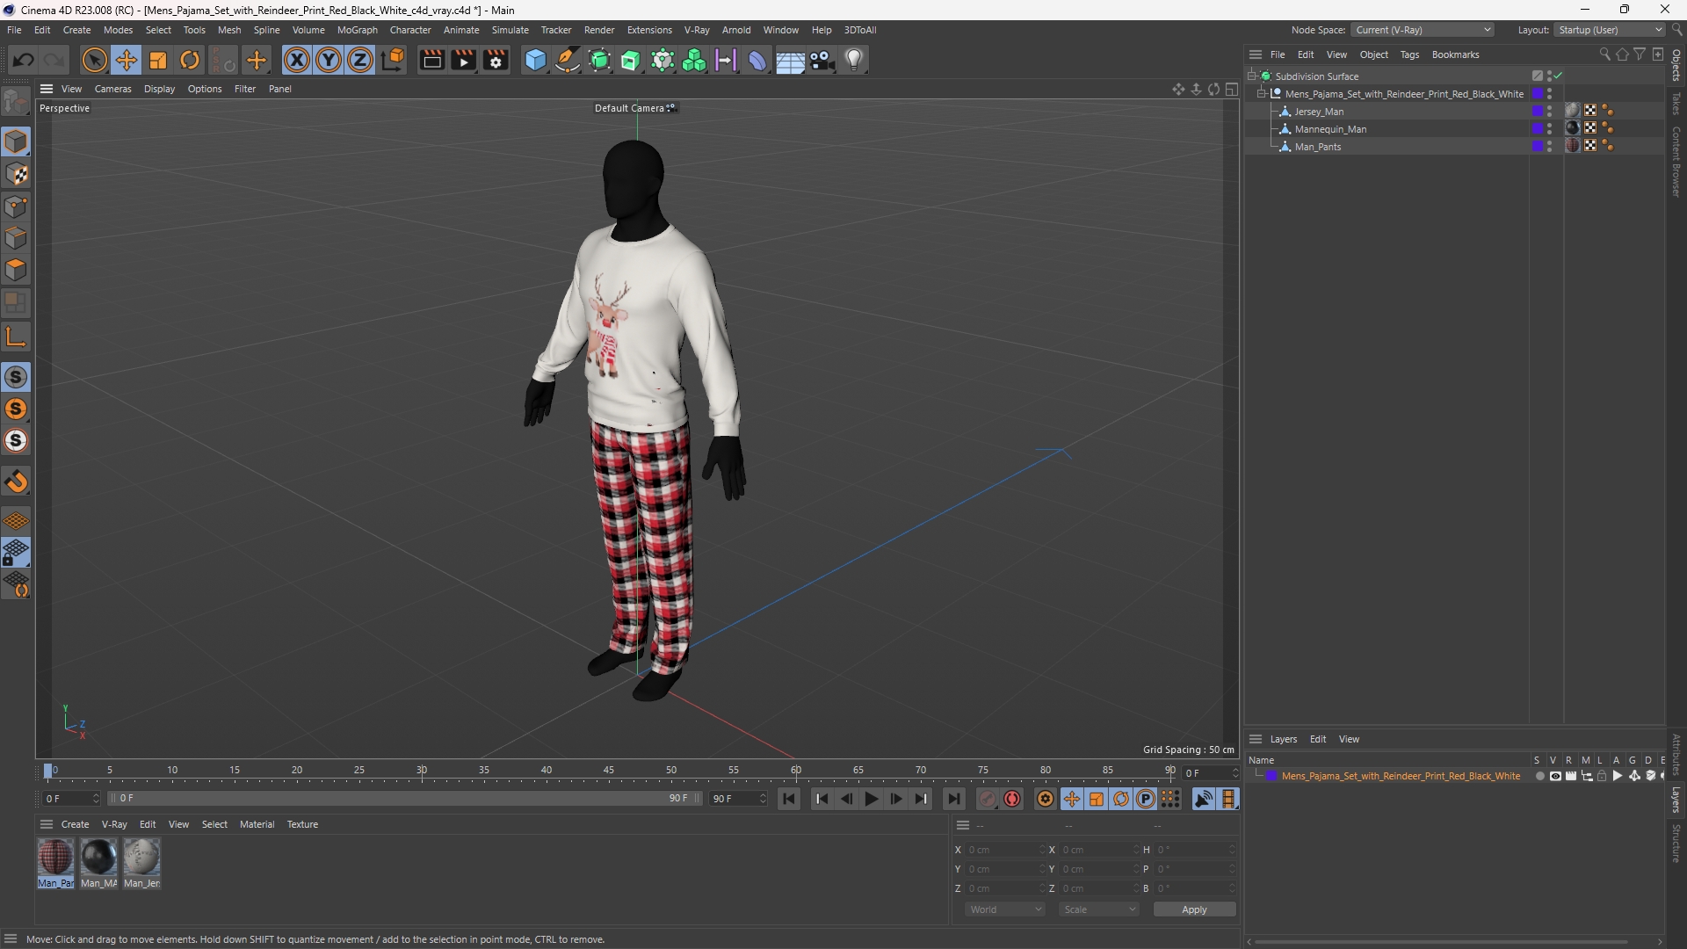Go to start of animation
The image size is (1687, 949).
point(789,799)
